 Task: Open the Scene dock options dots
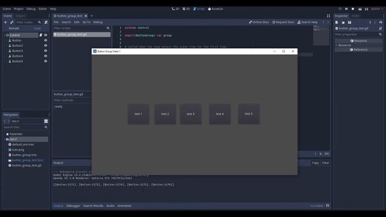49,16
